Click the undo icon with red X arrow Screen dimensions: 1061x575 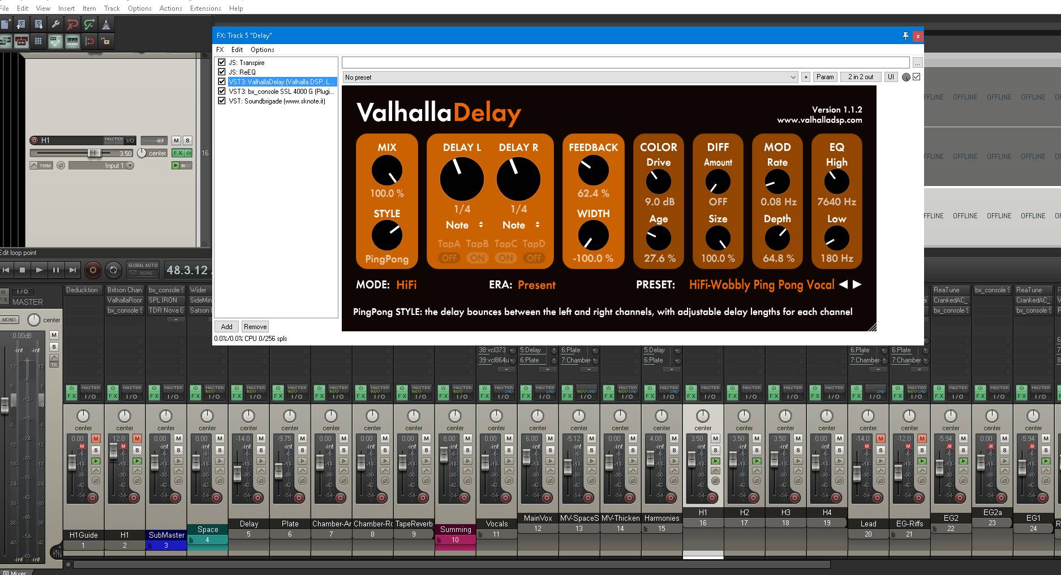72,24
